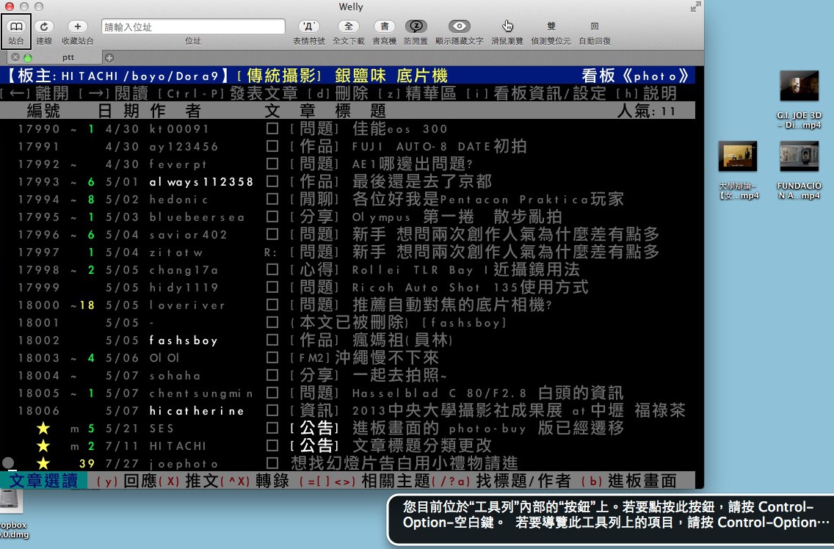
Task: Close the ptt tab
Action: 15,57
